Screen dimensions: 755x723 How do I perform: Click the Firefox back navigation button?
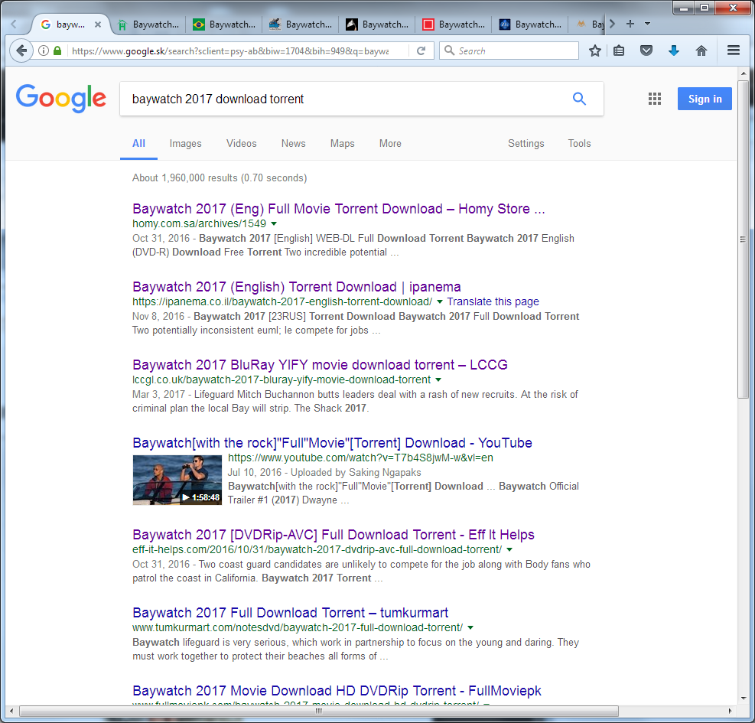pos(21,50)
